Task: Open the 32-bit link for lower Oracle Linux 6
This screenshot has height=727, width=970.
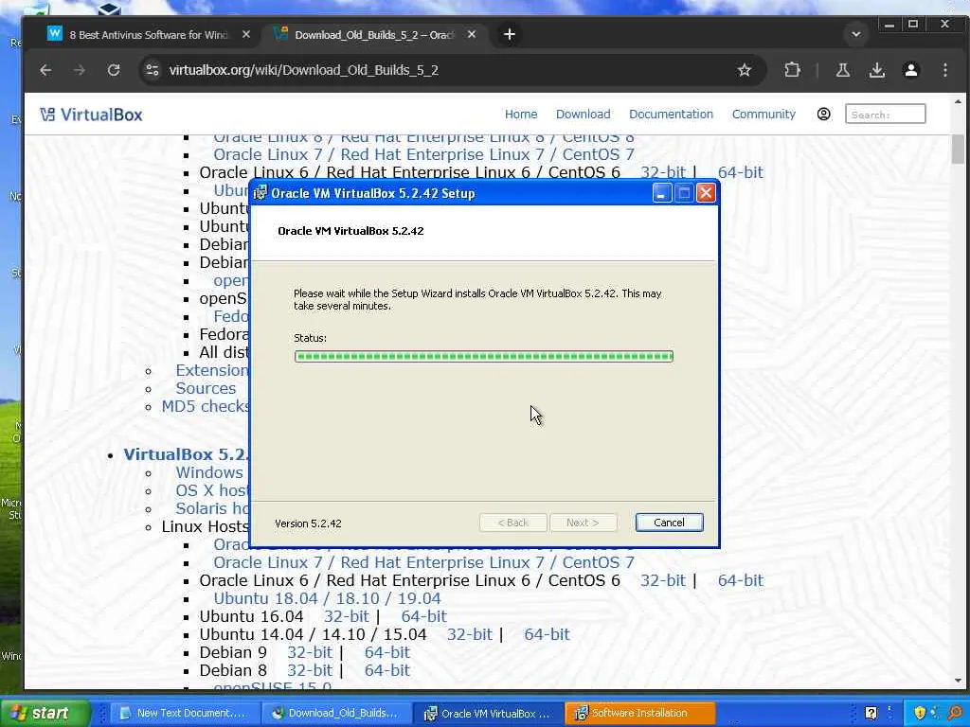Action: pyautogui.click(x=662, y=580)
